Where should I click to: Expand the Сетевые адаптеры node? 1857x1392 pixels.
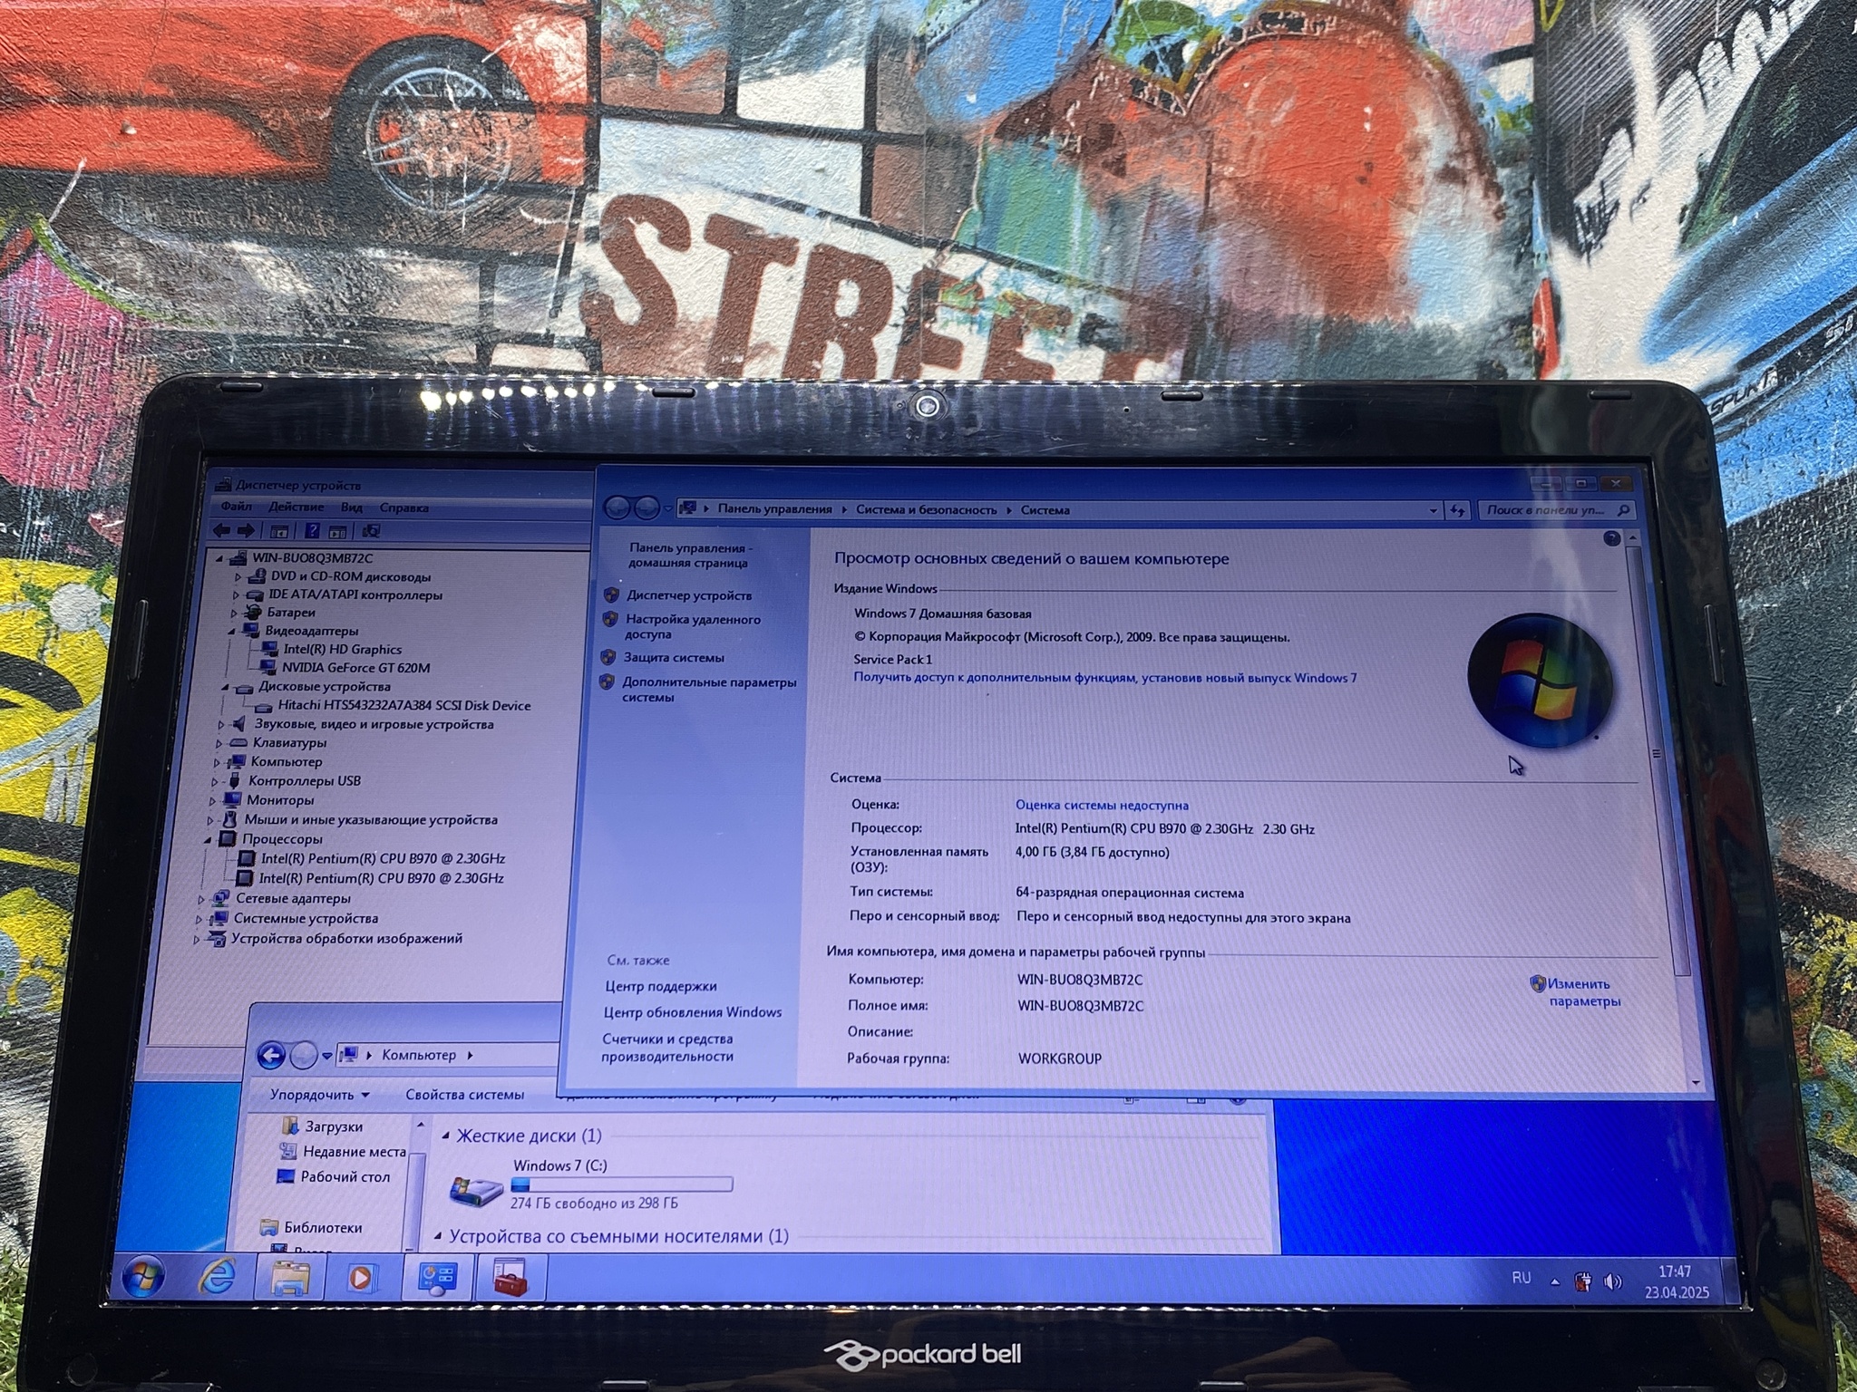[x=201, y=899]
